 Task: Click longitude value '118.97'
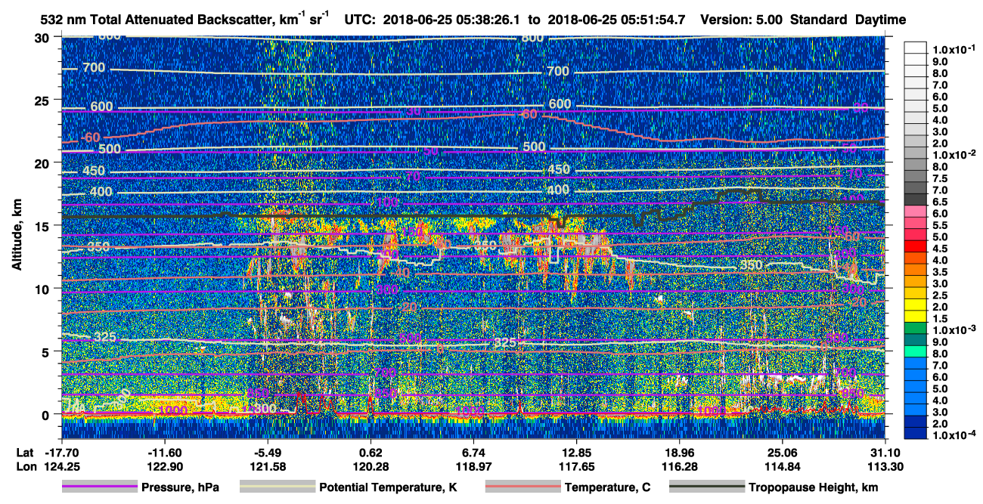tap(473, 466)
